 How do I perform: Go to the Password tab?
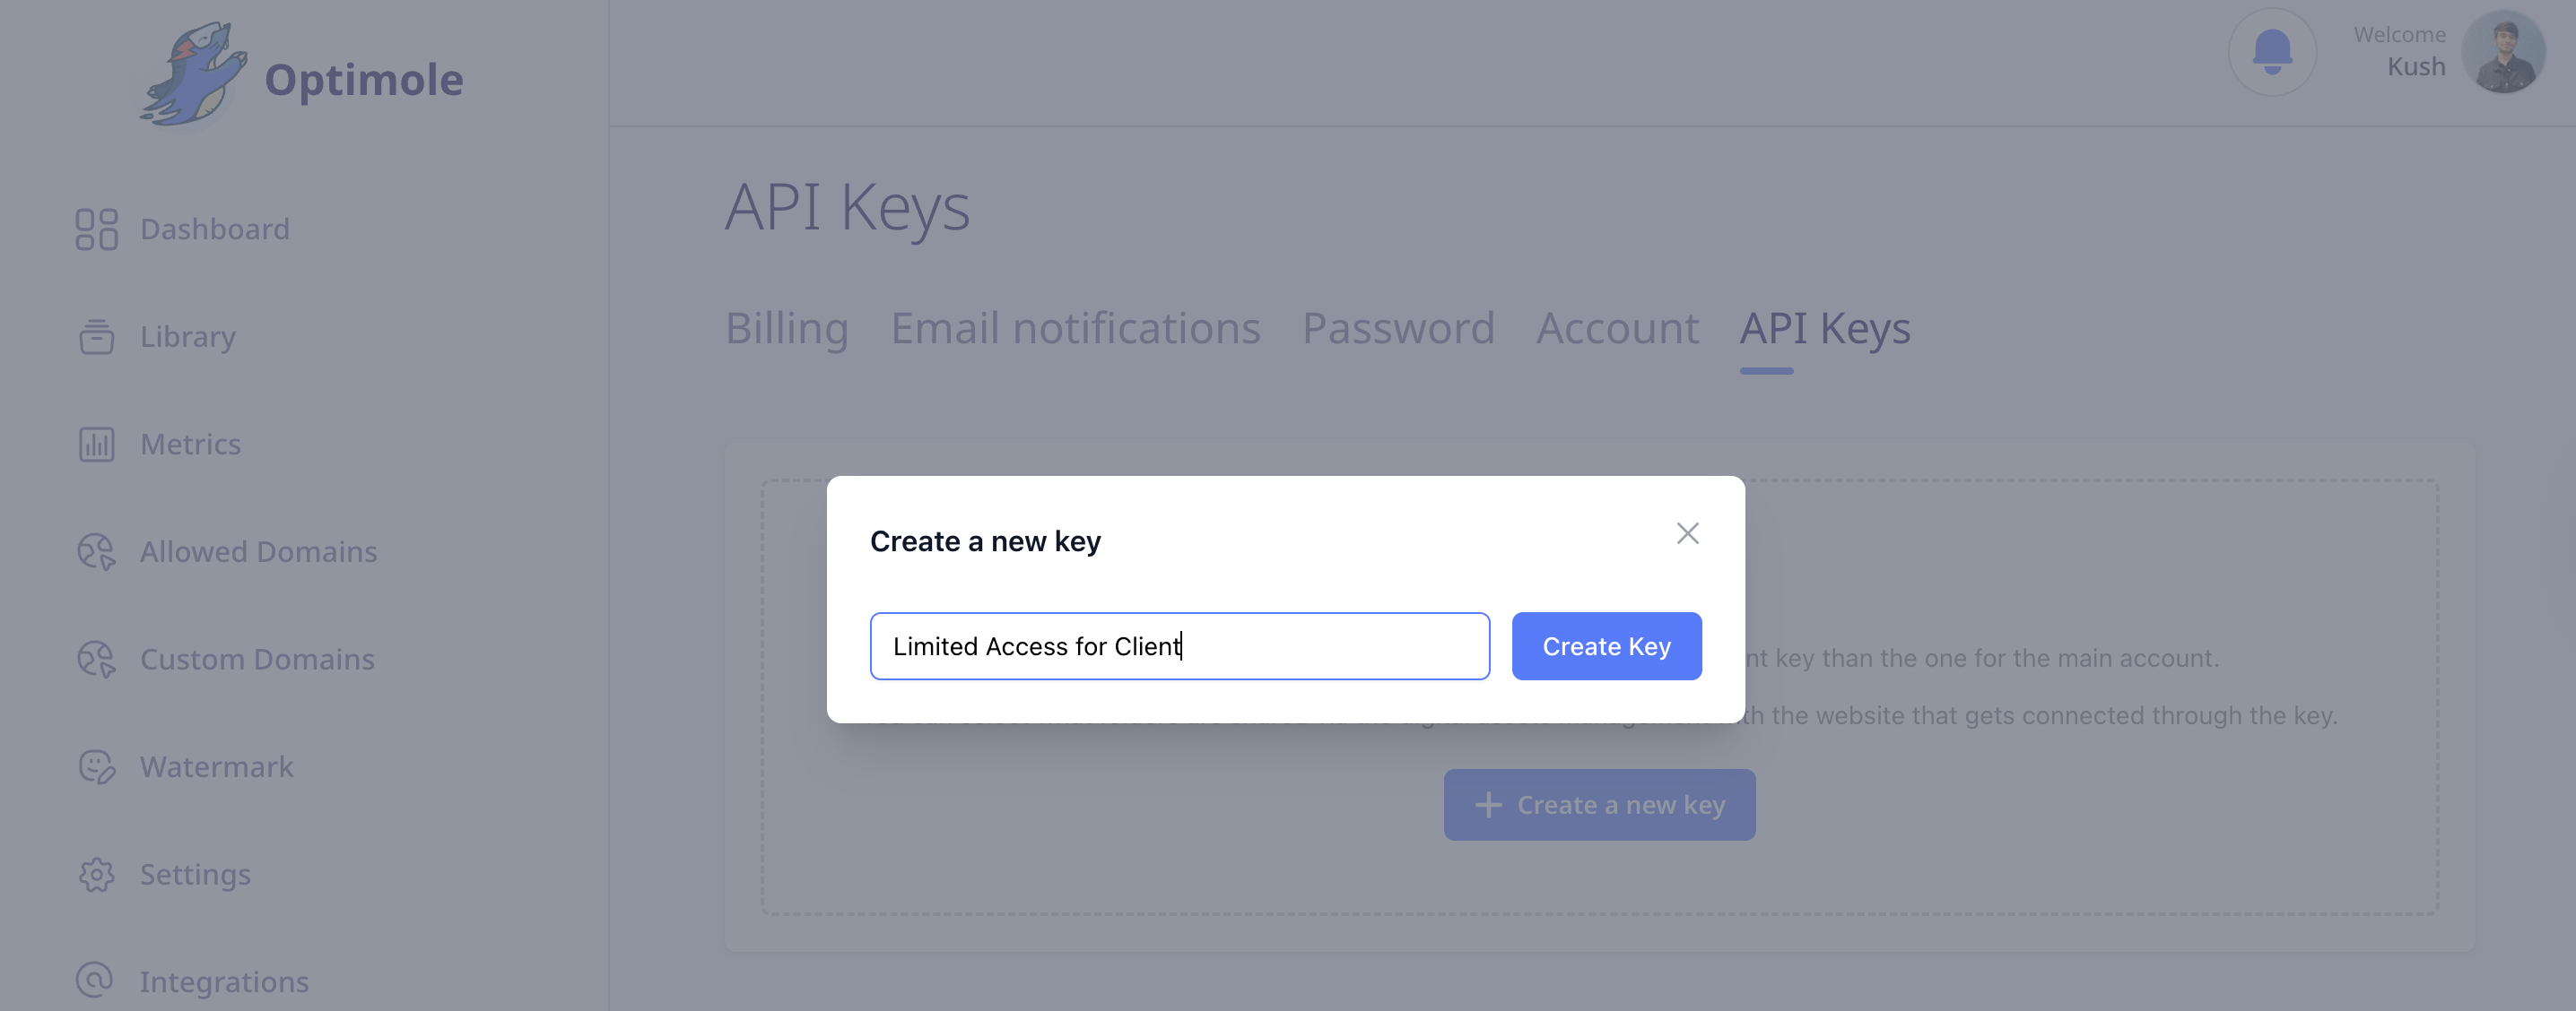pyautogui.click(x=1398, y=329)
